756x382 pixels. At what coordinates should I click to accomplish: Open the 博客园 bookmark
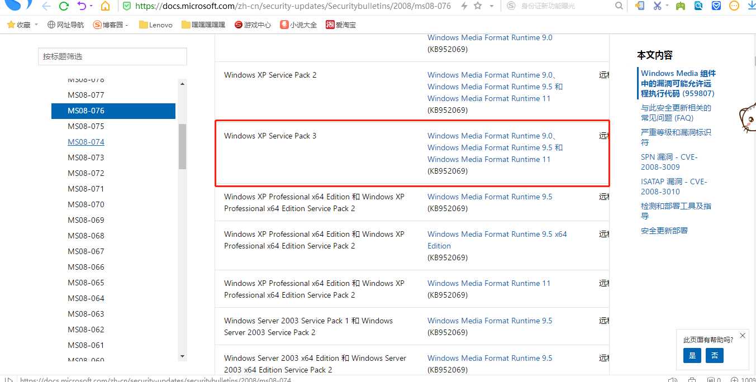(111, 25)
